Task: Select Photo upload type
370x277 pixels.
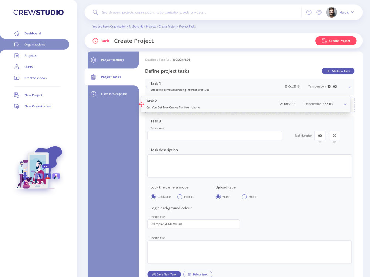Action: tap(244, 197)
